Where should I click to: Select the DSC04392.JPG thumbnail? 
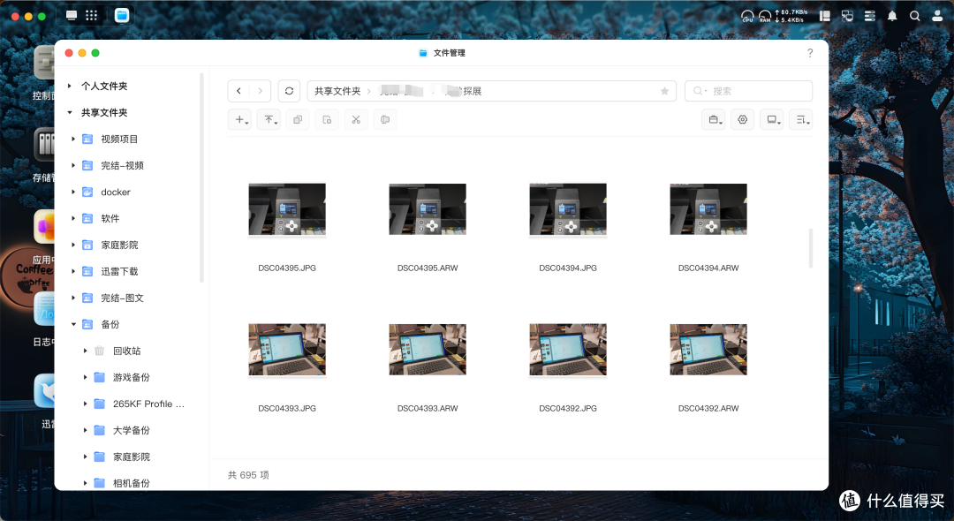[568, 350]
